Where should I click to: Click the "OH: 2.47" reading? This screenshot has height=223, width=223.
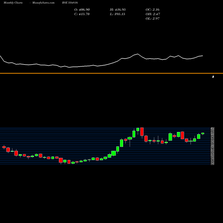pos(153,14)
